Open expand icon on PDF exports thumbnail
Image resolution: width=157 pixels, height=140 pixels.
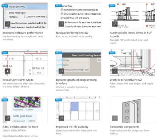click(x=115, y=24)
